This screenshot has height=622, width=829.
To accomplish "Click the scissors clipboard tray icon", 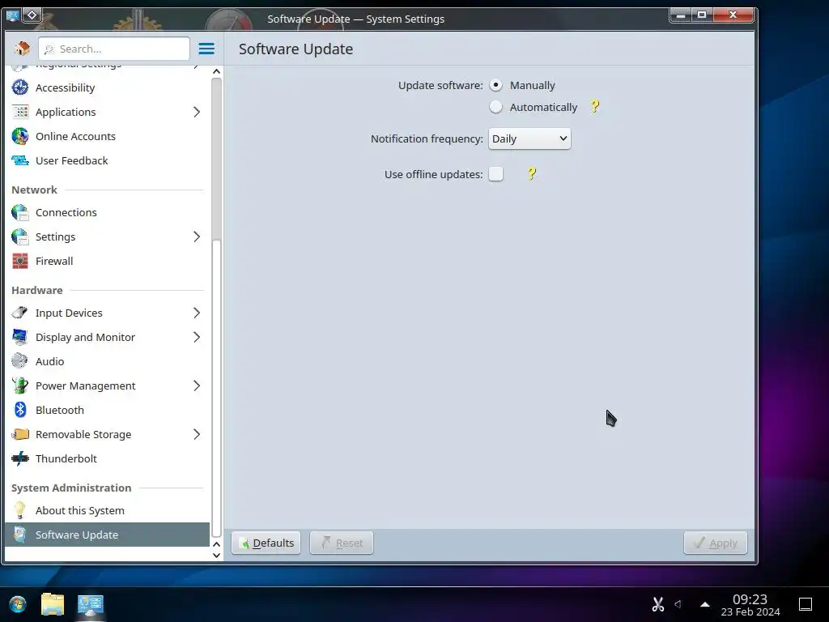I will point(657,604).
